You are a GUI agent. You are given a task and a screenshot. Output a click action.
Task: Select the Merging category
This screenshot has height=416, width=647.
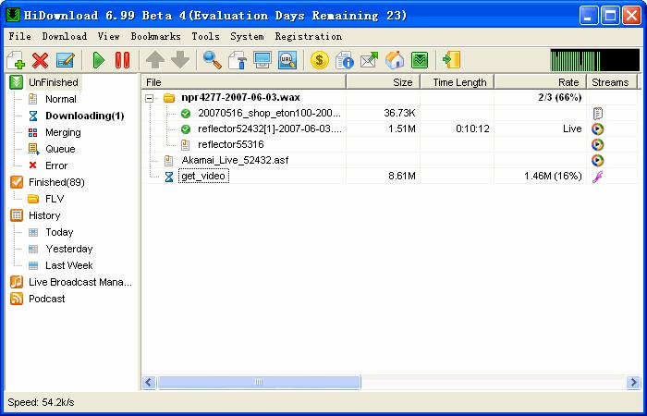coord(63,132)
